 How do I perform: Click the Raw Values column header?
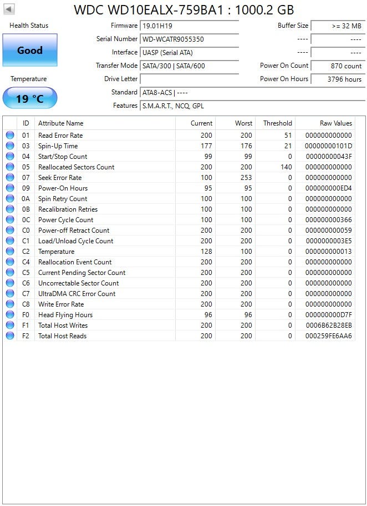click(x=325, y=123)
